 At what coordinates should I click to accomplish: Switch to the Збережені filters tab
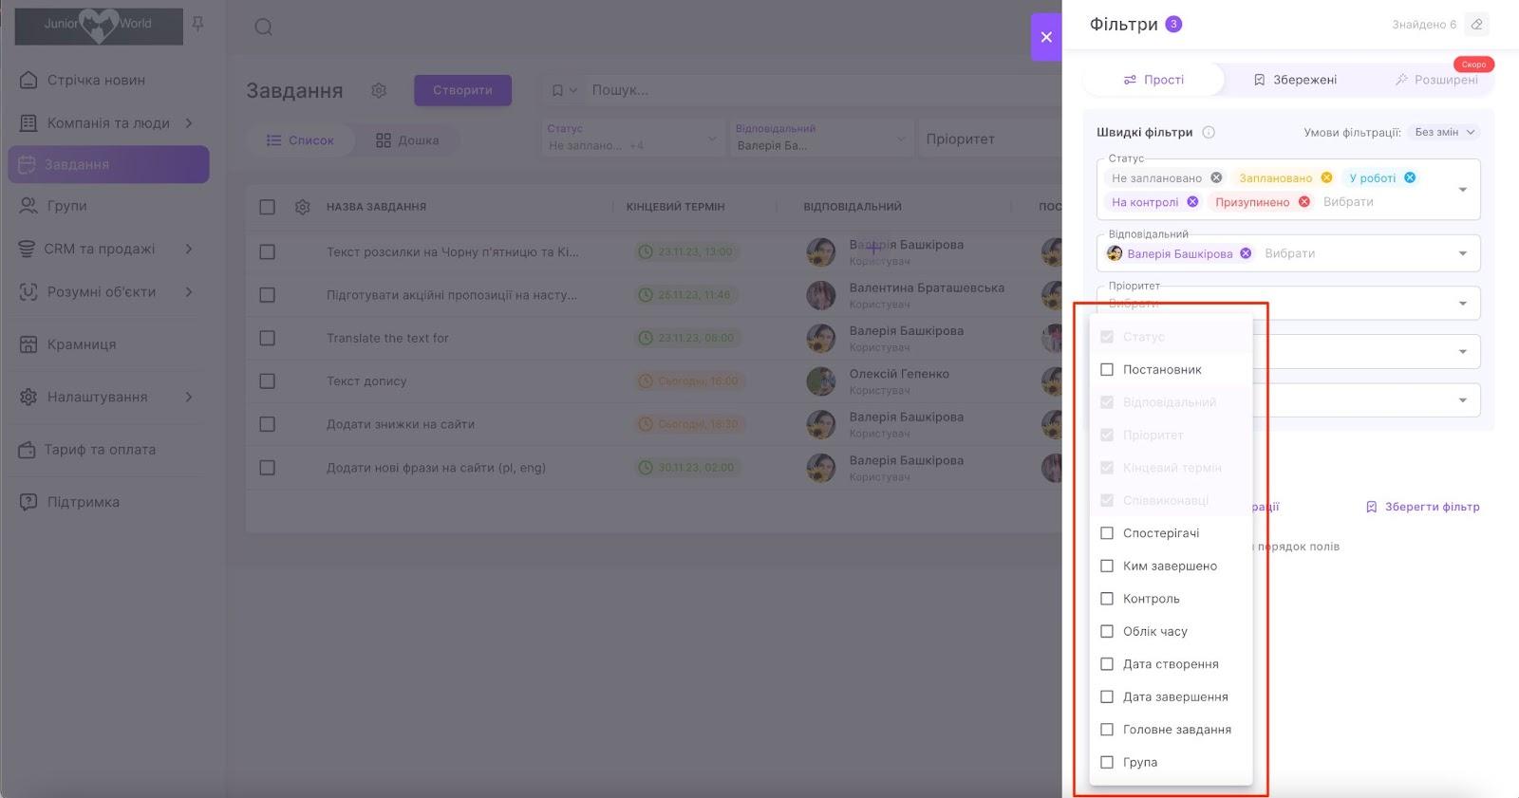[1295, 80]
